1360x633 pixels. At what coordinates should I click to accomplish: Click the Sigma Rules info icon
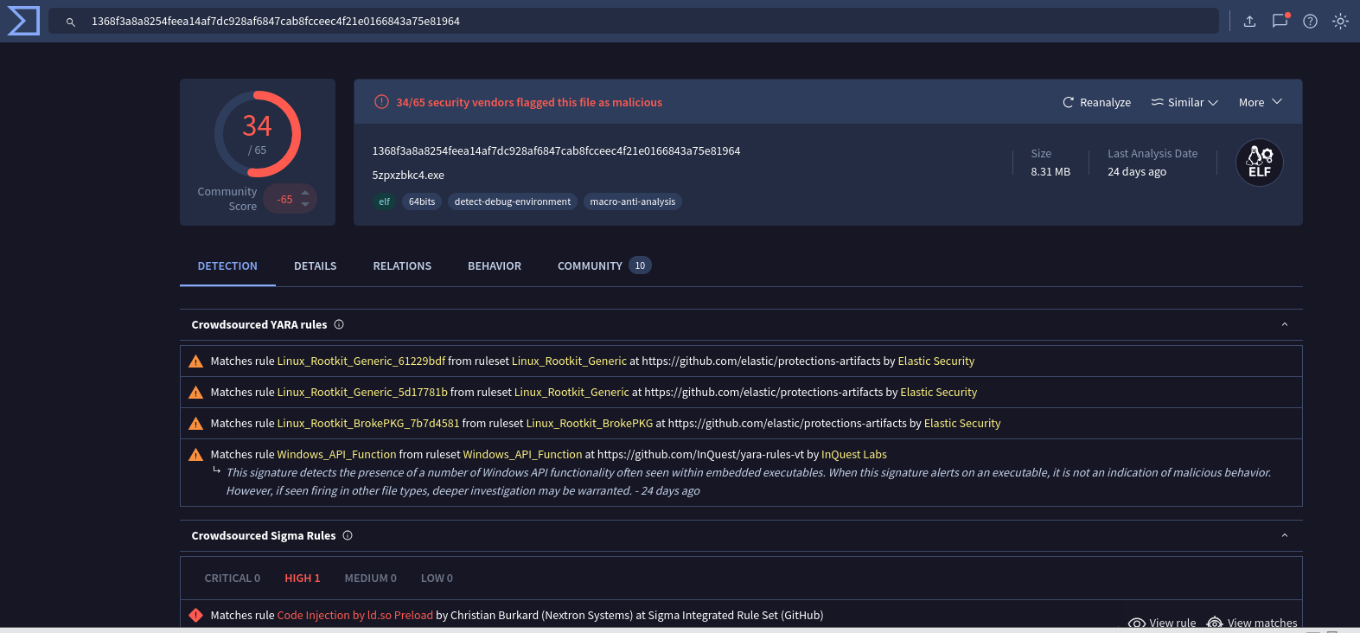[348, 536]
